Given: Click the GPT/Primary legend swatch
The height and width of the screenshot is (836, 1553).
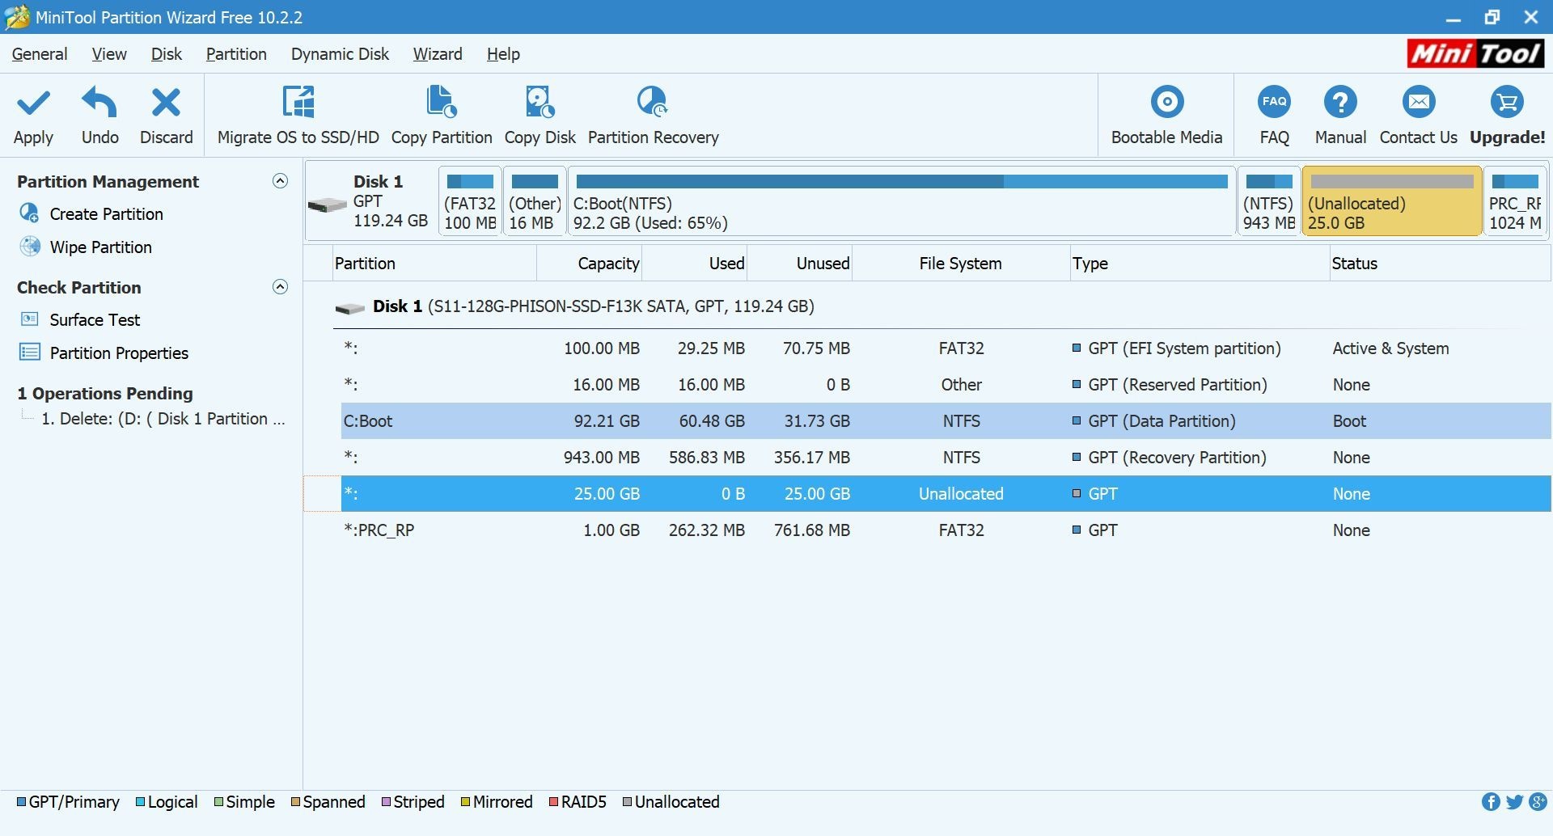Looking at the screenshot, I should click(x=21, y=802).
